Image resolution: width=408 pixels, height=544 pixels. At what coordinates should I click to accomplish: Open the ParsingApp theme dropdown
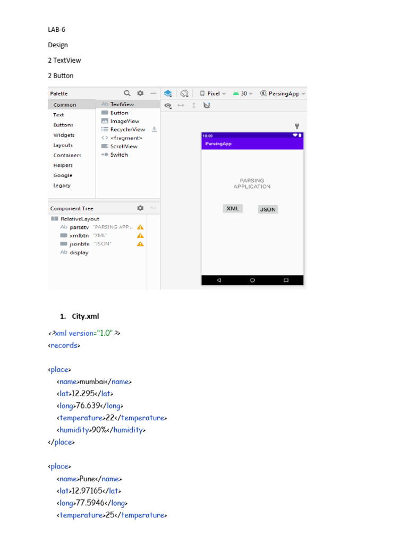pyautogui.click(x=283, y=93)
